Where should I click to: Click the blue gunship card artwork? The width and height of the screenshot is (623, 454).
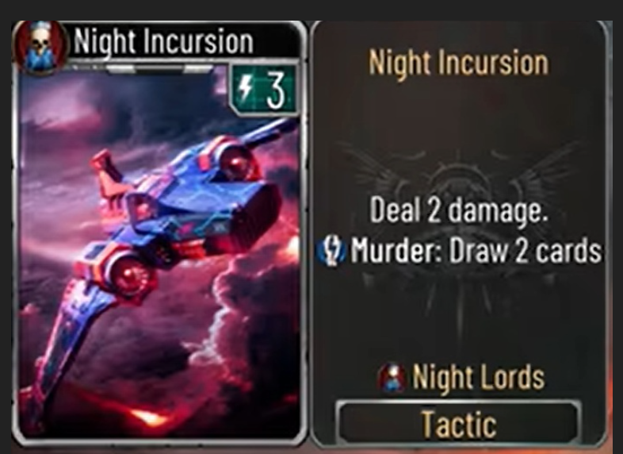point(159,251)
